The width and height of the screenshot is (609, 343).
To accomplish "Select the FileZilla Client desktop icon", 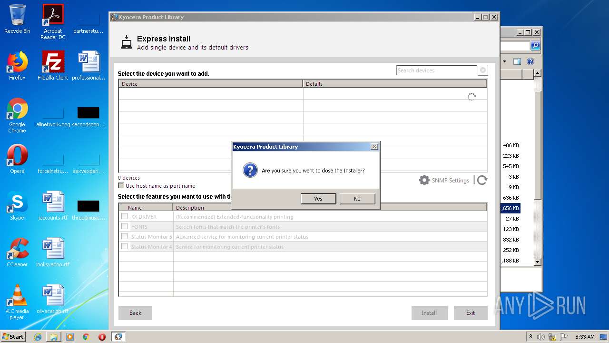I will pos(53,66).
